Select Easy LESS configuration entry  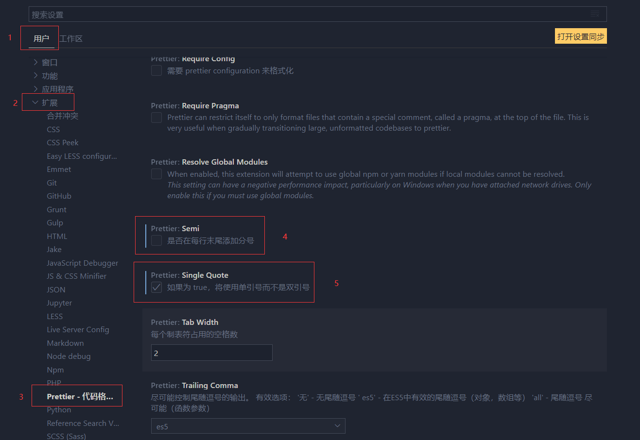pos(82,156)
